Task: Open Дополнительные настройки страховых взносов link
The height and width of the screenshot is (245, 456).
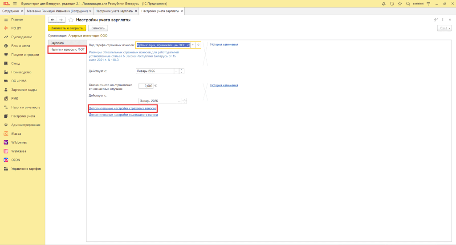Action: (122, 108)
